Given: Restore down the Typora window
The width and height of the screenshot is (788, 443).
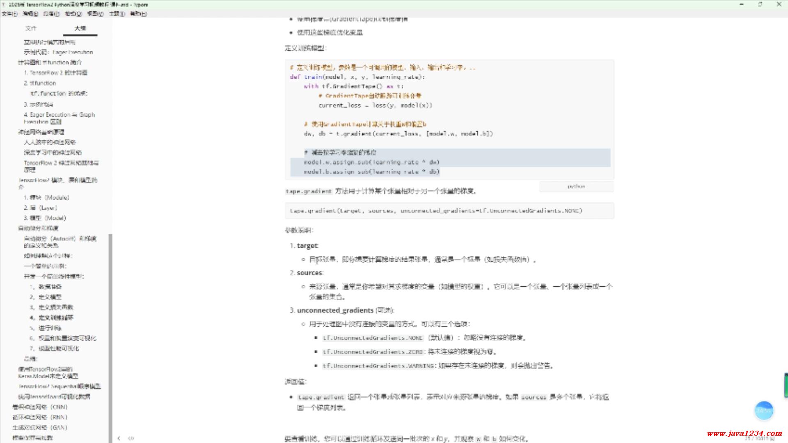Looking at the screenshot, I should tap(760, 5).
